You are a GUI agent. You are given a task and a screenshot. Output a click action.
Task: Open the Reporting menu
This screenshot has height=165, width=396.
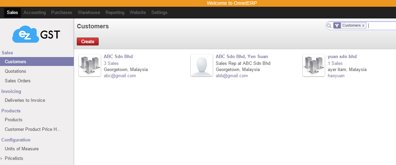click(115, 12)
